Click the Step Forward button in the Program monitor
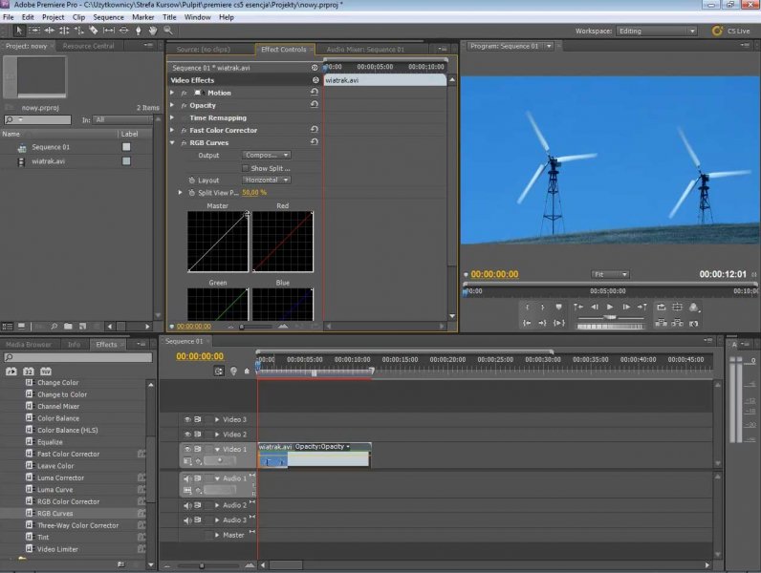 tap(626, 307)
